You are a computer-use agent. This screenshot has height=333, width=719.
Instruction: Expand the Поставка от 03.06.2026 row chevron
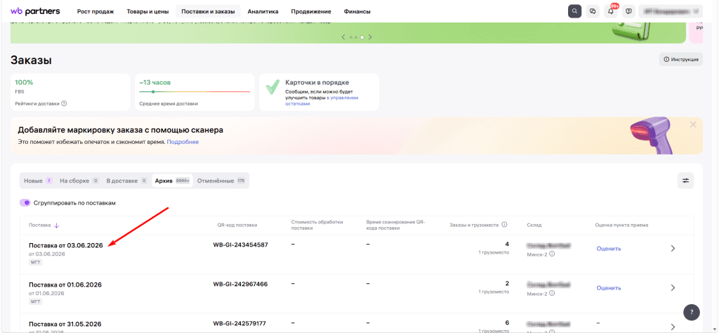[x=673, y=249]
